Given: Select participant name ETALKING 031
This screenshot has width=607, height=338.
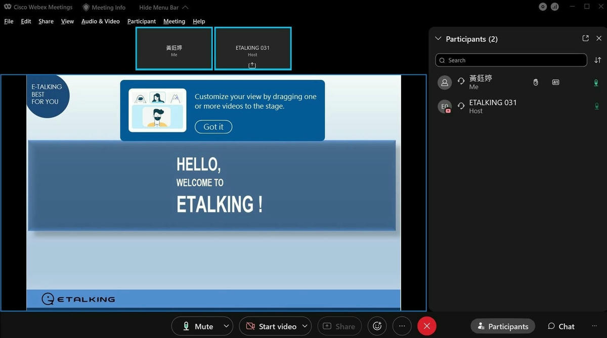Looking at the screenshot, I should (493, 103).
